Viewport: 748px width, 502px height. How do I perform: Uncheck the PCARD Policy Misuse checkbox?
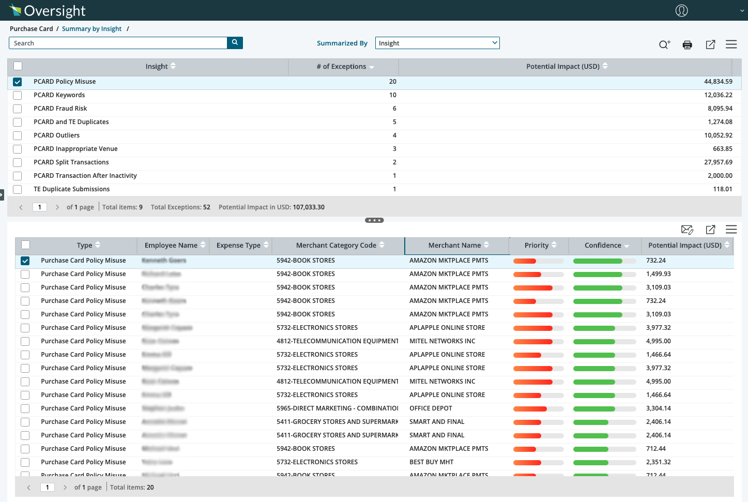18,82
